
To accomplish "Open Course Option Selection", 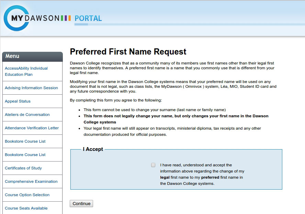I will [27, 195].
